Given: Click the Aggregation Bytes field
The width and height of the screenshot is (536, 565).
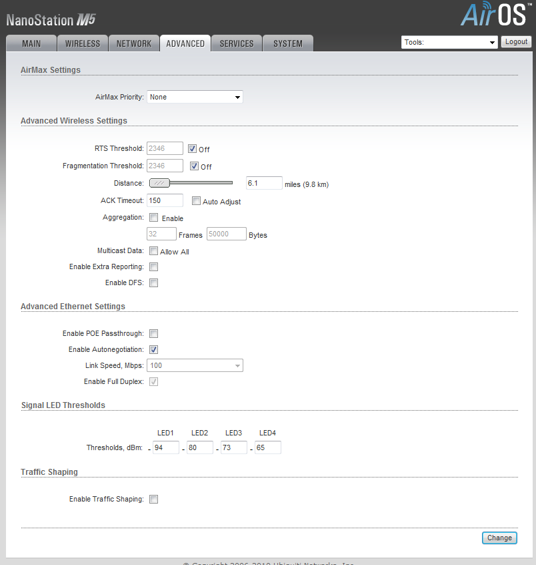Looking at the screenshot, I should click(x=226, y=234).
